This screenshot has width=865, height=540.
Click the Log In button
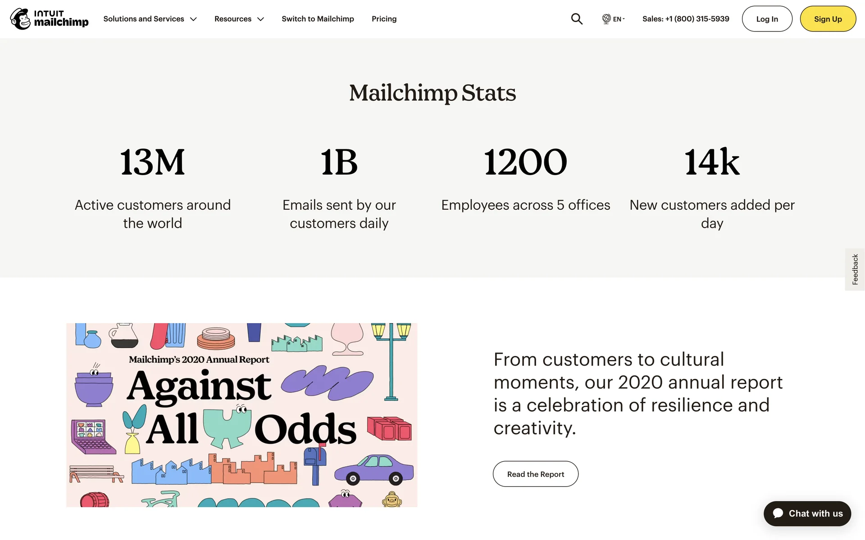coord(767,19)
